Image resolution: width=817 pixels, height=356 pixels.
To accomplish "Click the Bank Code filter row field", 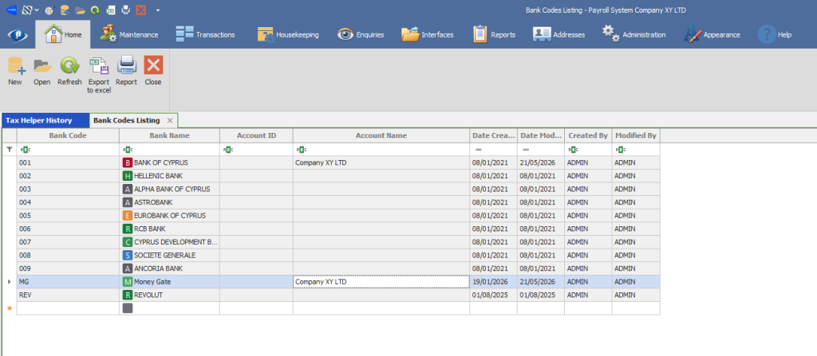I will pyautogui.click(x=68, y=150).
